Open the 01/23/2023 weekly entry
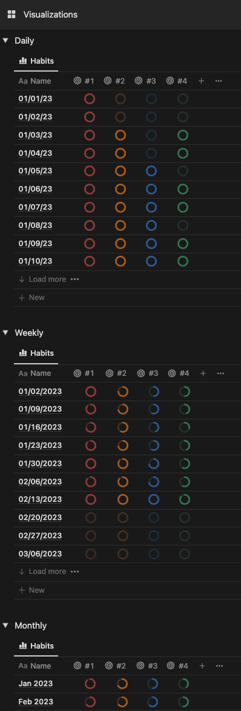 click(41, 446)
